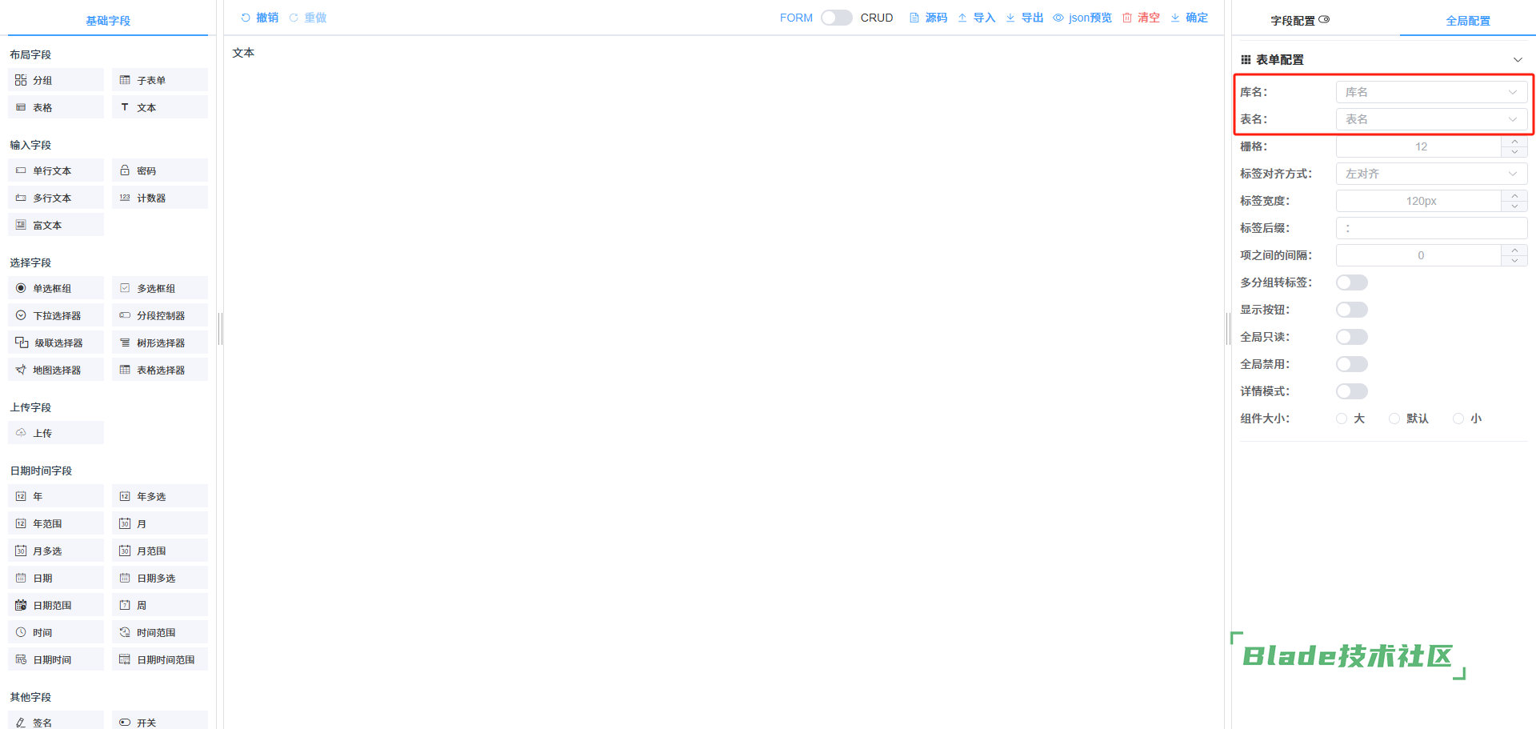Click the 导入 import button
1536x729 pixels.
pyautogui.click(x=976, y=18)
